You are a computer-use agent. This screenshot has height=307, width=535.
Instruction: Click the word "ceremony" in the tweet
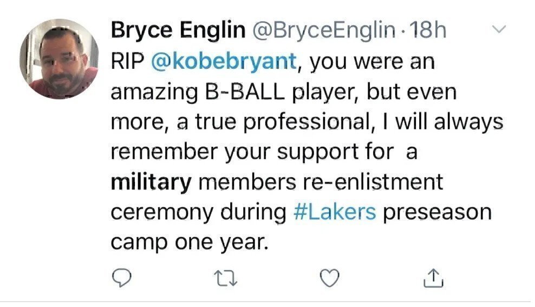[154, 211]
